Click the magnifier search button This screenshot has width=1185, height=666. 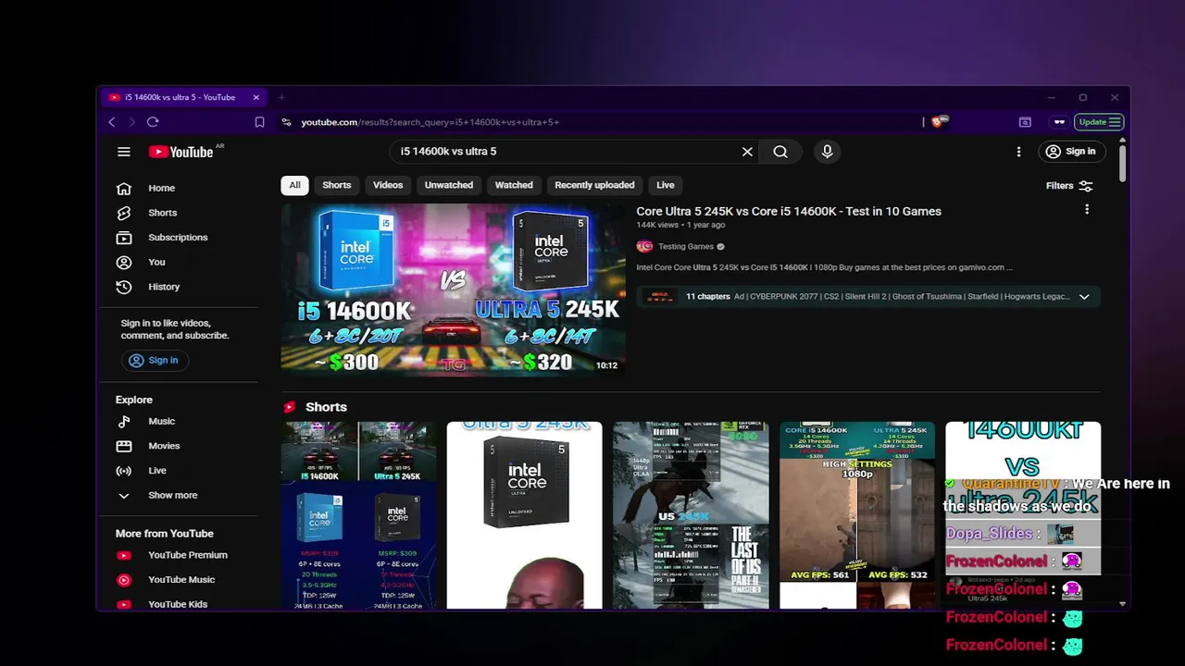coord(780,152)
